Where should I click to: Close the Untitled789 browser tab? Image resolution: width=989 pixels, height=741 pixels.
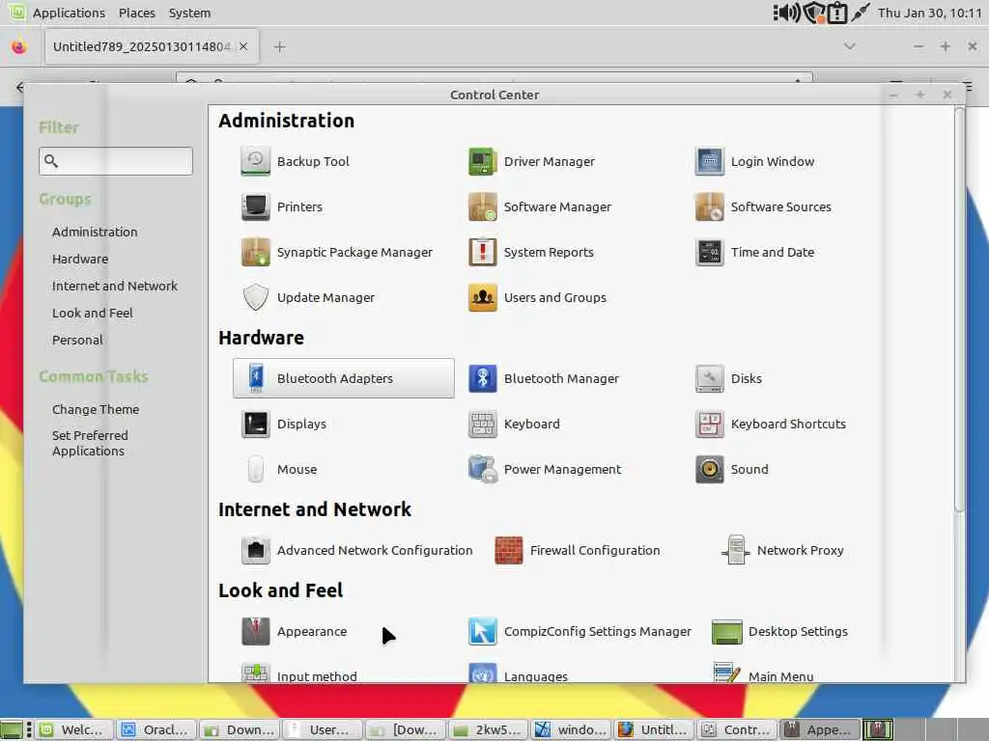(x=243, y=46)
